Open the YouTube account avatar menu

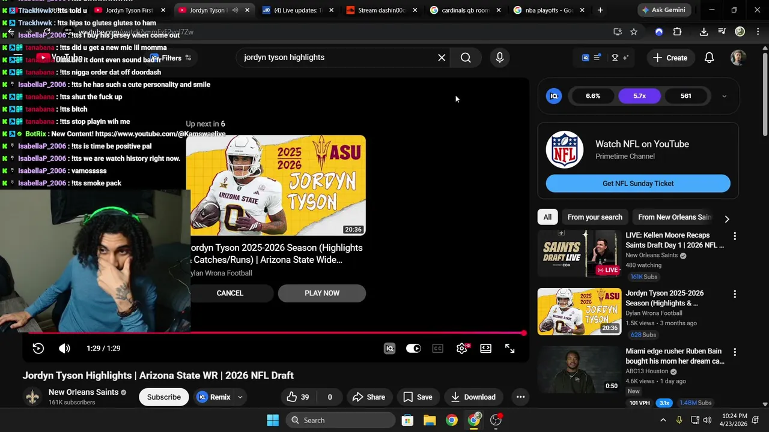[738, 58]
